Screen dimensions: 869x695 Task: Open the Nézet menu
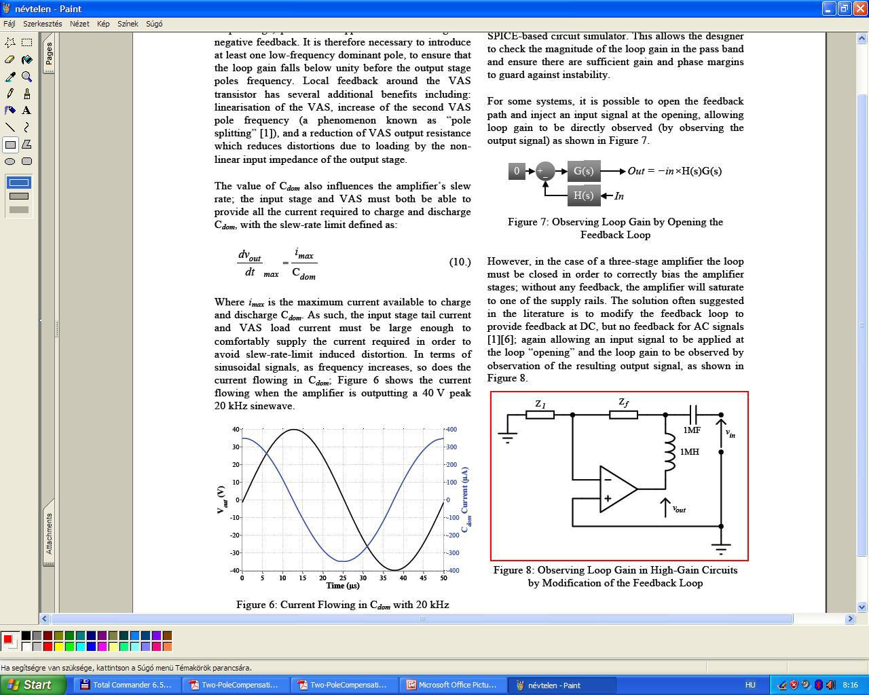79,24
